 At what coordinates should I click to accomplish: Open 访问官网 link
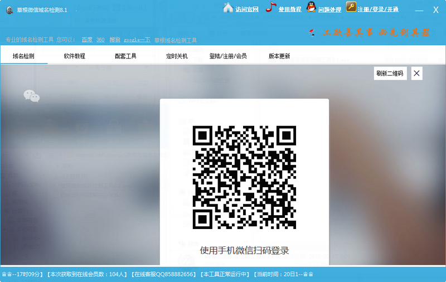pos(246,9)
